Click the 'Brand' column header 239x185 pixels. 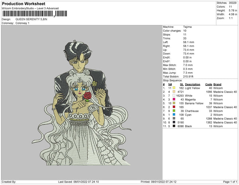[217, 85]
